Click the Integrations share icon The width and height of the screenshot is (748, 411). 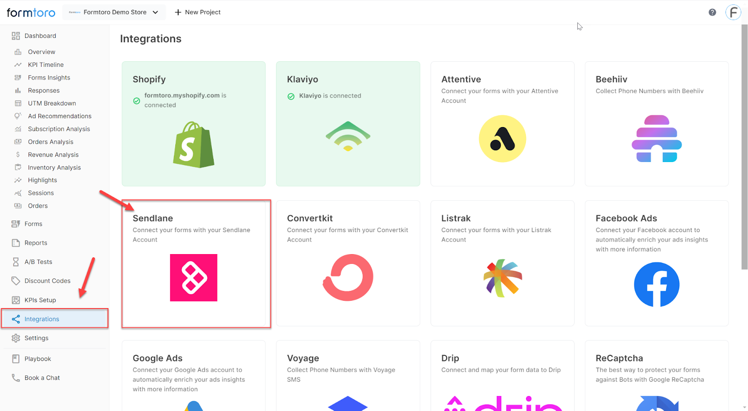tap(16, 319)
